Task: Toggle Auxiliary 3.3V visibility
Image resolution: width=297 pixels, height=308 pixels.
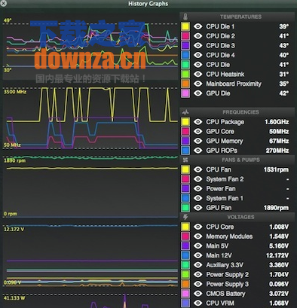Action: click(x=198, y=265)
